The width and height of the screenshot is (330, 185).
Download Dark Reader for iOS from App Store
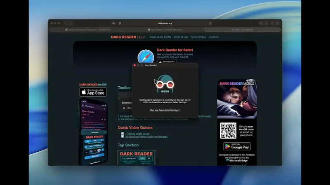coord(93,92)
